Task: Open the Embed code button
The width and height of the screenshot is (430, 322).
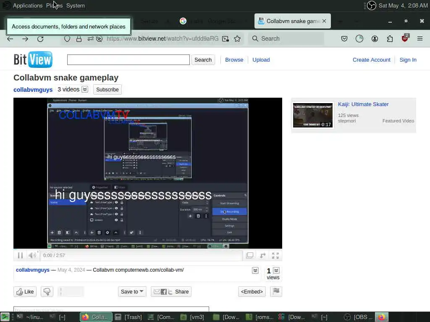Action: pos(252,292)
